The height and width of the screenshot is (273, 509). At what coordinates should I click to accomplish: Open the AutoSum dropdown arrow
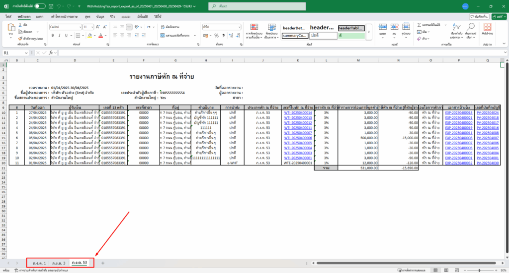click(445, 25)
